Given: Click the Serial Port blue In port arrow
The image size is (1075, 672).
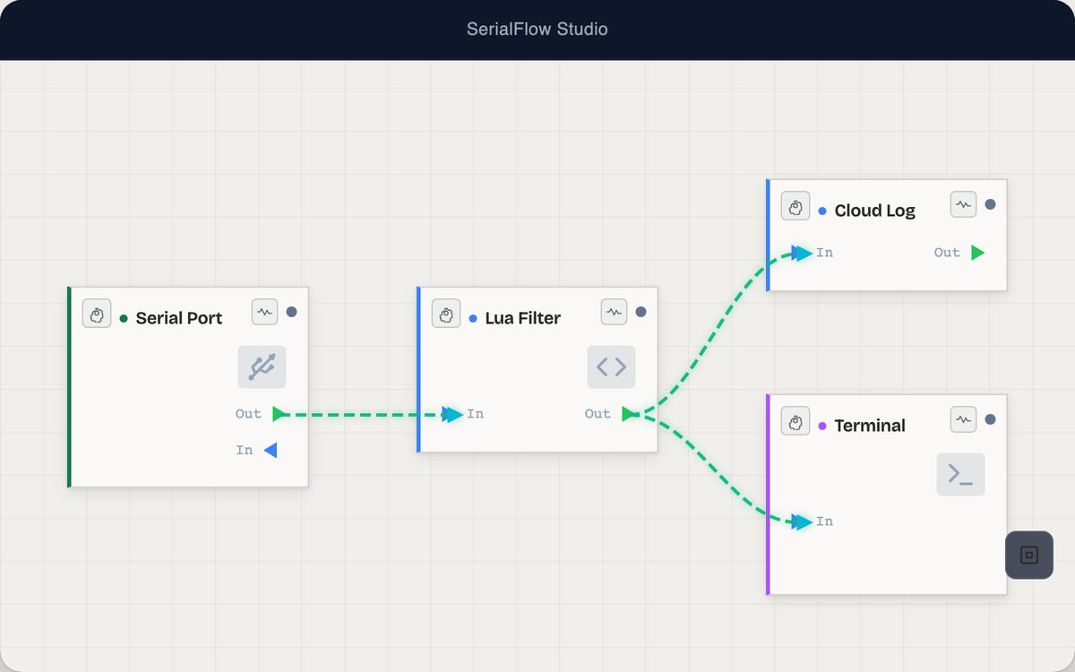Looking at the screenshot, I should coord(271,450).
